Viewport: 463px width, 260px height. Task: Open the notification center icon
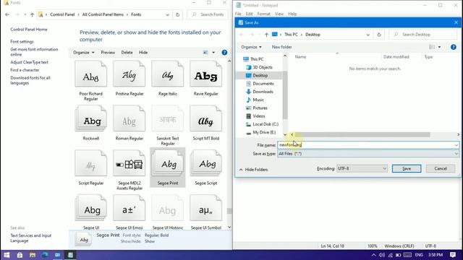453,255
